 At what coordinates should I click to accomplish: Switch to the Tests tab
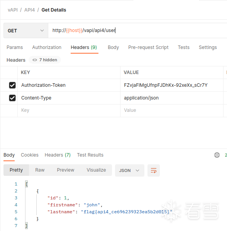click(183, 47)
